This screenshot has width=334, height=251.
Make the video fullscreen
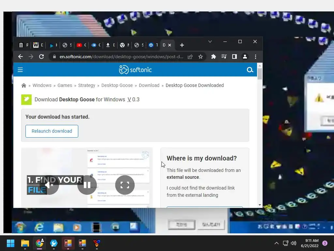click(125, 185)
